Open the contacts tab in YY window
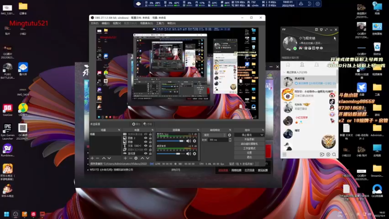Viewport: 389px width, 219px height. click(x=302, y=65)
